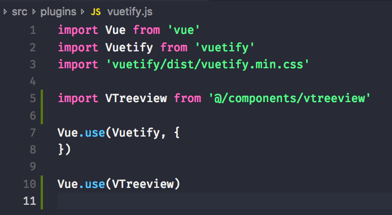Click green change marker beside line 10
Viewport: 392px width, 215px height.
click(42, 192)
